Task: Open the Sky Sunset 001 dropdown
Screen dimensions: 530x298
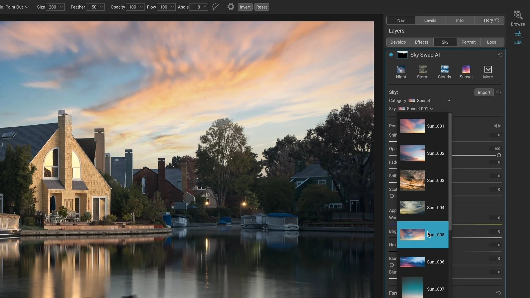Action: (x=431, y=108)
